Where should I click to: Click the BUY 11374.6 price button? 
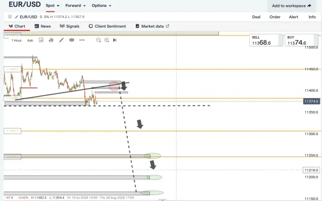tap(301, 40)
